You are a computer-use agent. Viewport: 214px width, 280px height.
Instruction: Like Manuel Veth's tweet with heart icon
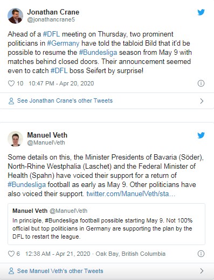(x=11, y=254)
